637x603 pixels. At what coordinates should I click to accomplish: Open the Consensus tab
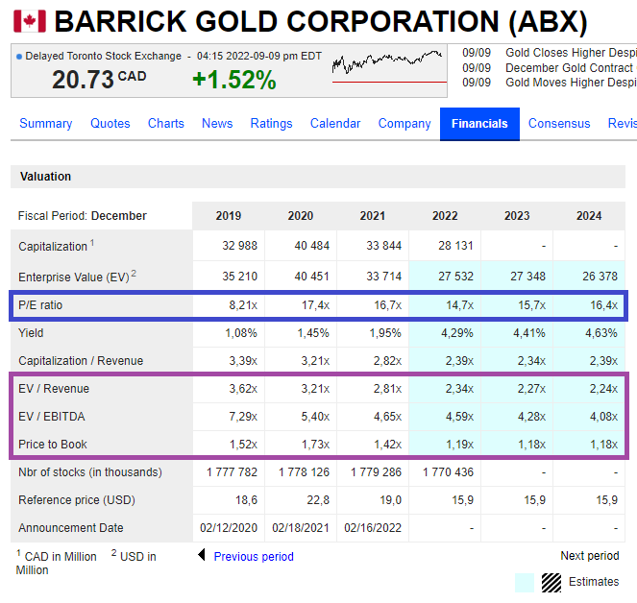click(559, 123)
